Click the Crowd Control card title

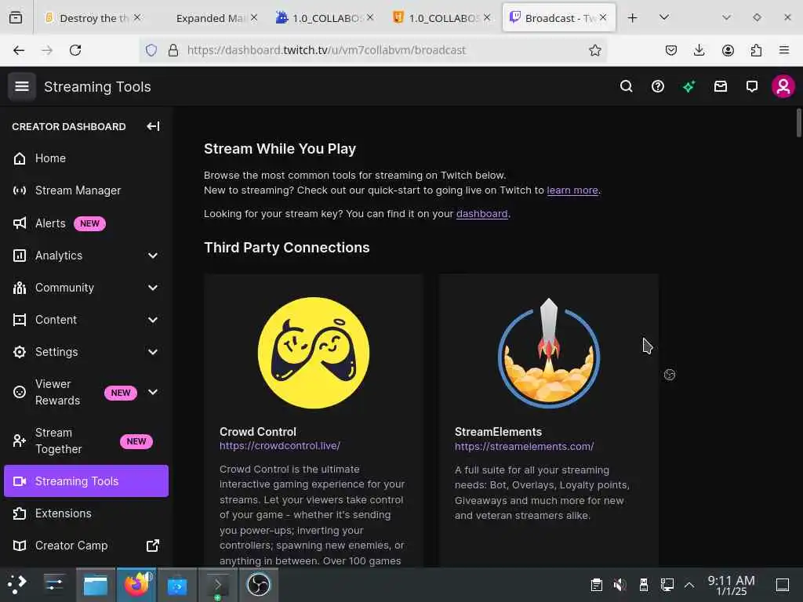click(x=257, y=432)
